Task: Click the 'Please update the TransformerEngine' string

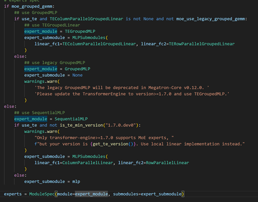Action: tap(132, 94)
